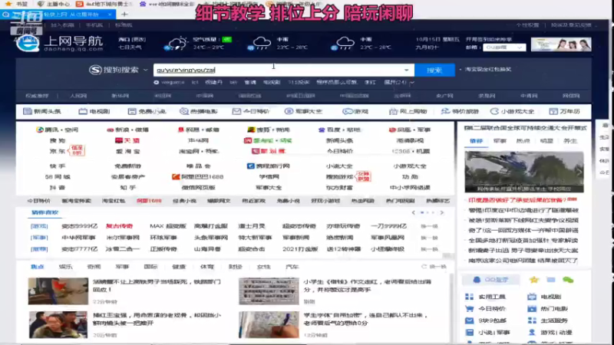Viewport: 614px width, 345px height.
Task: Click the 东方财富 link
Action: pyautogui.click(x=339, y=188)
